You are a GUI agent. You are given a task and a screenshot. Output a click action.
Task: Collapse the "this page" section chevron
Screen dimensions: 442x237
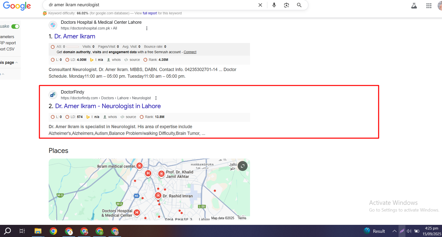[17, 62]
